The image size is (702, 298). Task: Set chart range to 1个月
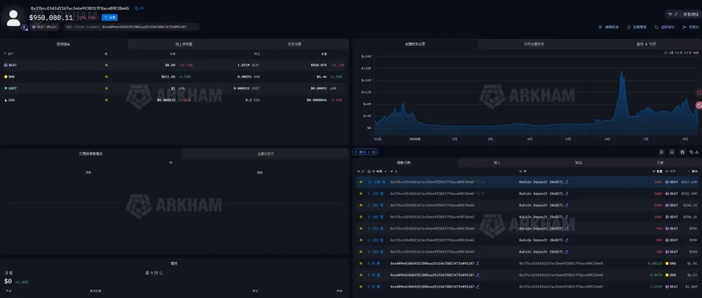pyautogui.click(x=679, y=53)
